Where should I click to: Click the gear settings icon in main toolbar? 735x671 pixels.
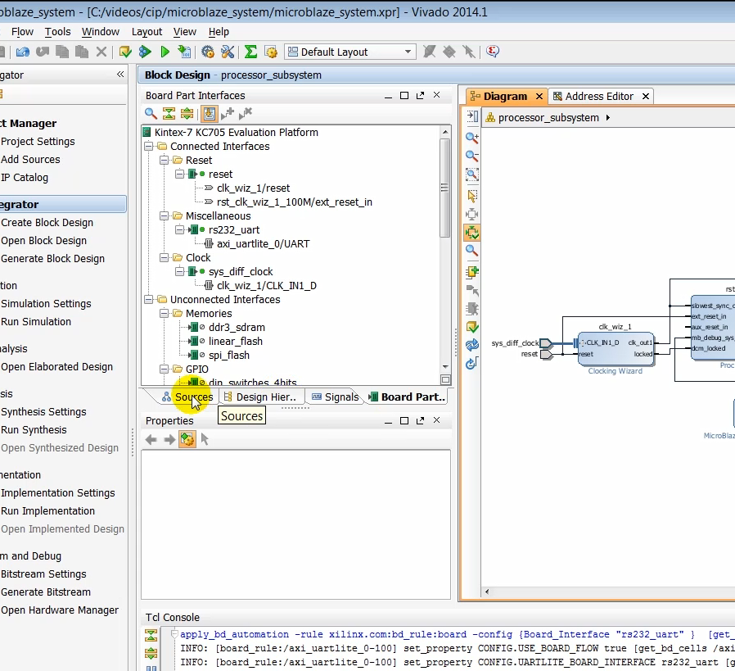pyautogui.click(x=208, y=52)
